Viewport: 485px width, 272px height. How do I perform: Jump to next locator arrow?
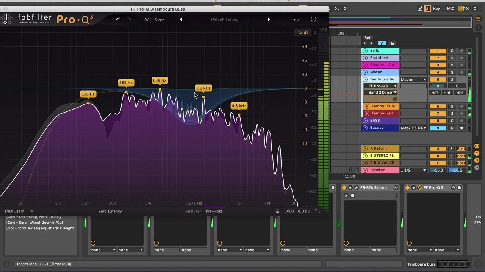371,43
